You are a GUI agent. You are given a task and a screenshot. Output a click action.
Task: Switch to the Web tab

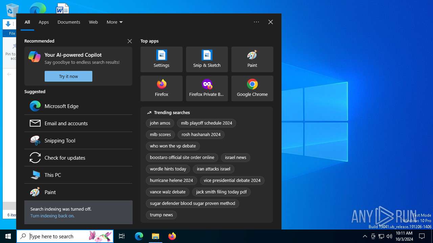pos(93,22)
